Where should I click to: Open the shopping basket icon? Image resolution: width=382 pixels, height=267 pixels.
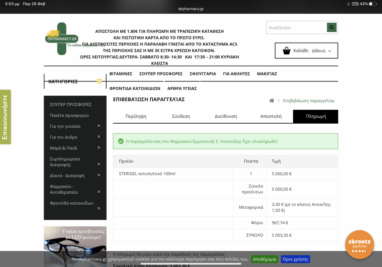coord(286,51)
